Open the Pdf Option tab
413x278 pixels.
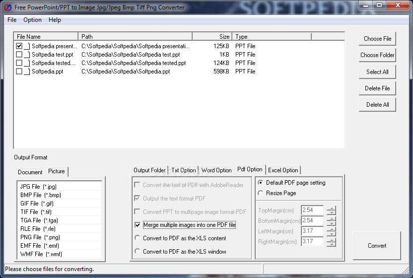click(x=250, y=169)
